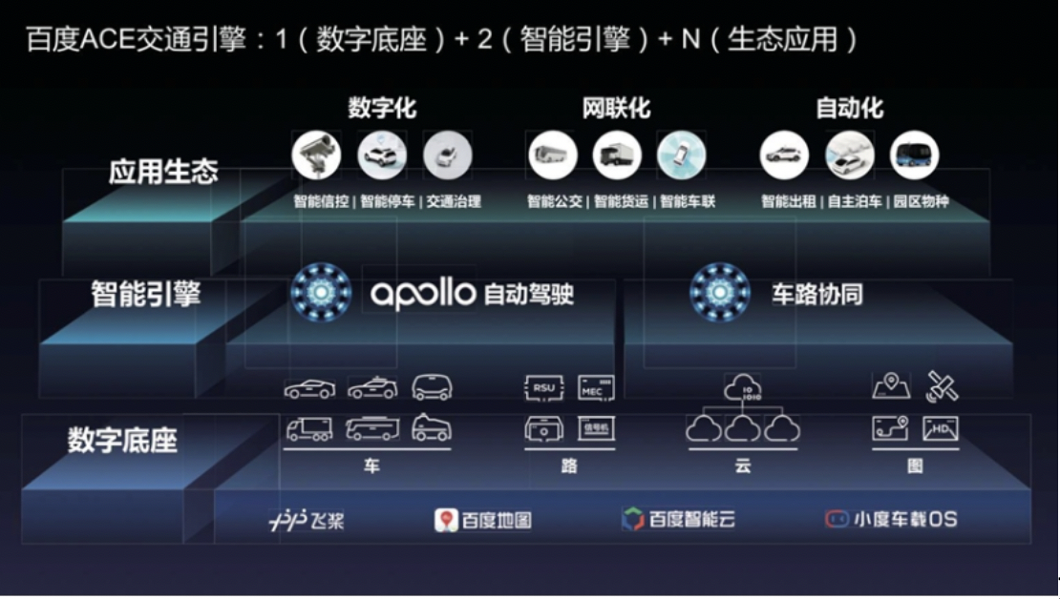This screenshot has height=599, width=1060.
Task: Click the blue shuttle bus icon above 园区物种
Action: point(914,155)
